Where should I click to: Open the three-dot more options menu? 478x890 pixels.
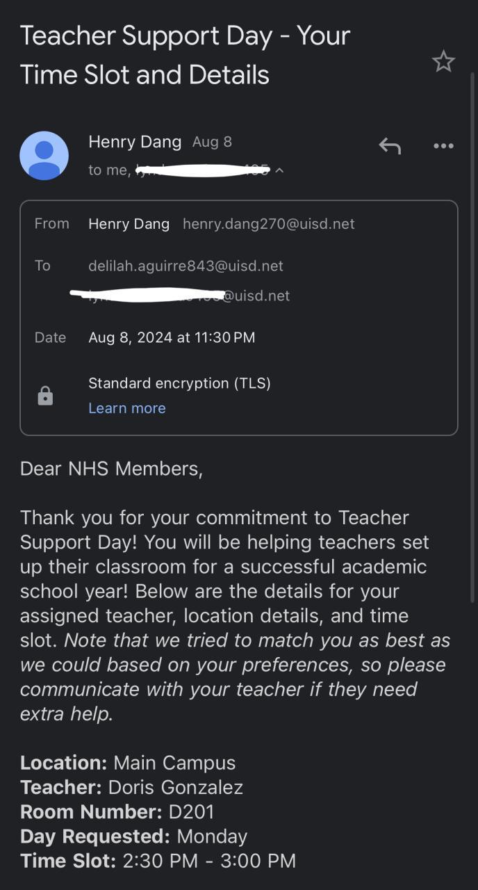point(443,146)
